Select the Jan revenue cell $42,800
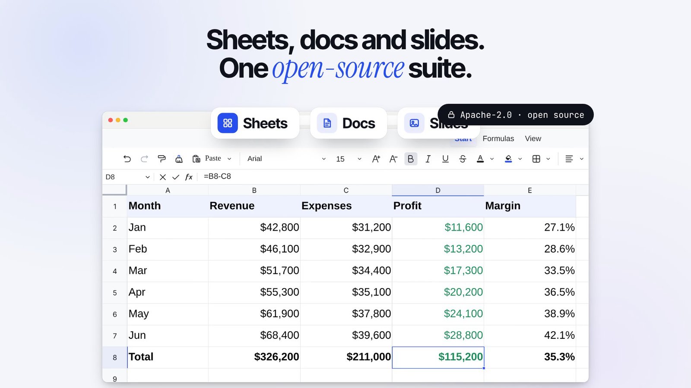This screenshot has width=691, height=388. (x=254, y=228)
